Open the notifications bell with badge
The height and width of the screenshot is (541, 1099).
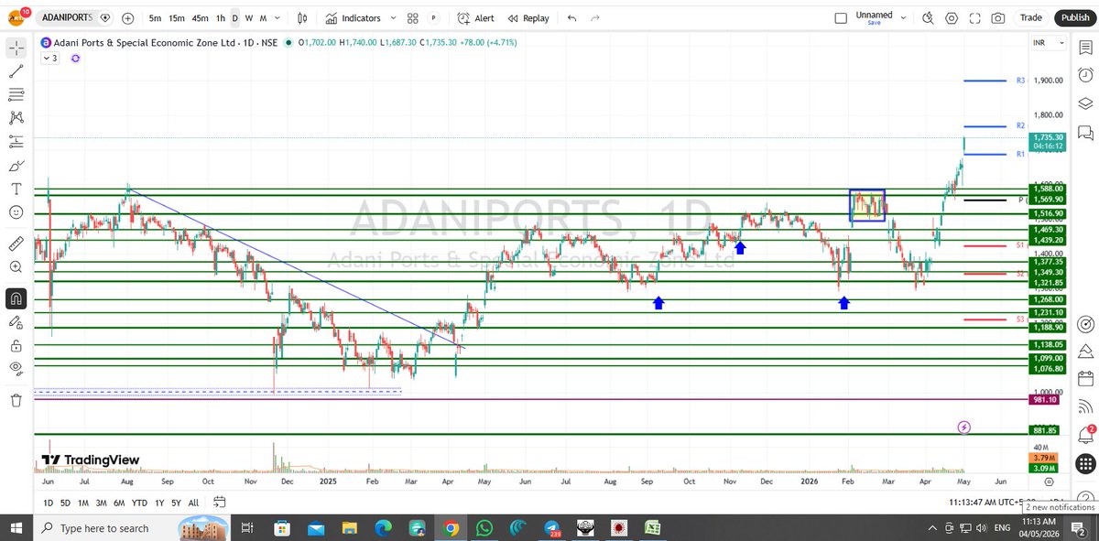[1085, 435]
